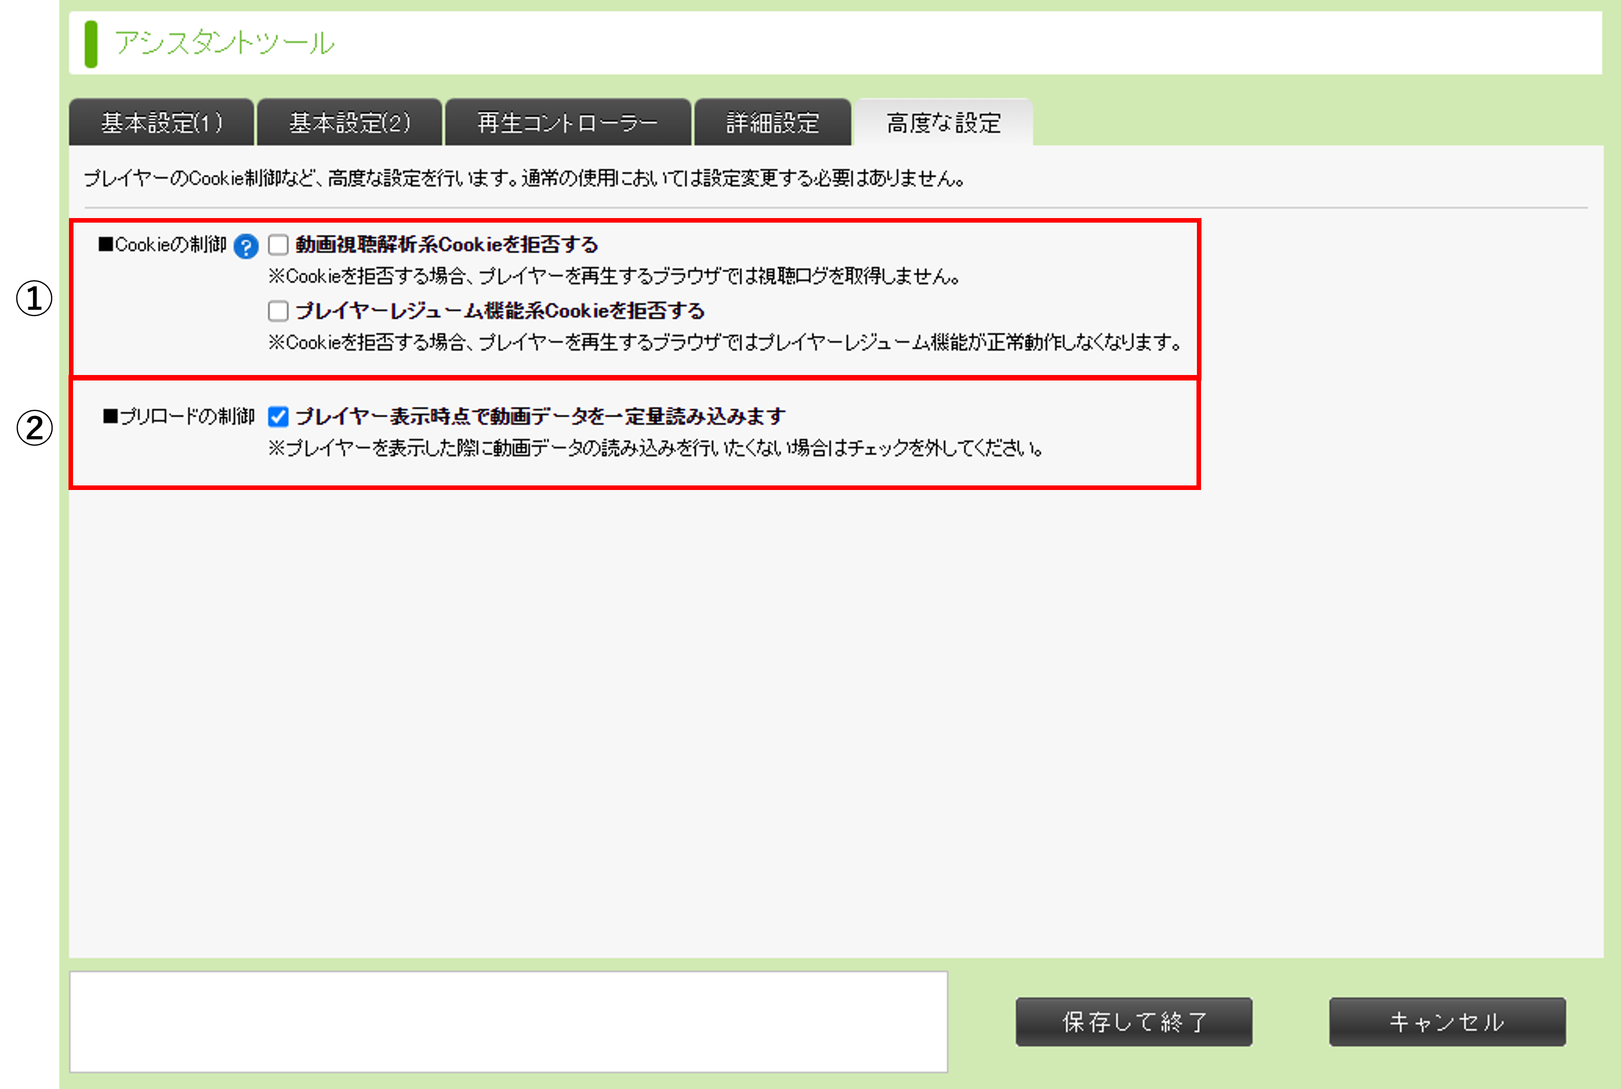
Task: Click inside the empty message box at bottom
Action: [508, 1021]
